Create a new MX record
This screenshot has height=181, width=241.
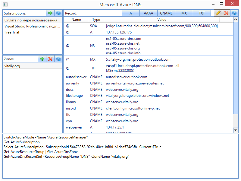coord(184,13)
